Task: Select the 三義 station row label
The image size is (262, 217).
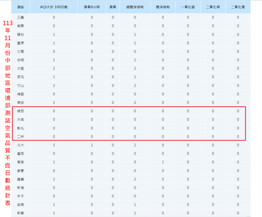Action: point(21,17)
